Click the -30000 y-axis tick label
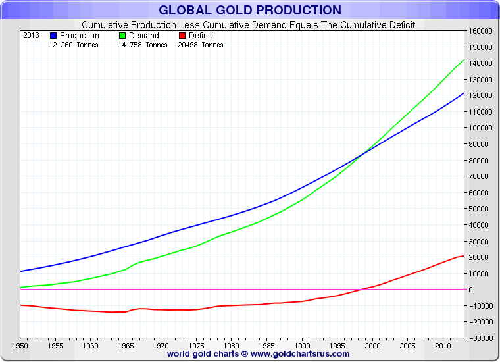 481,338
